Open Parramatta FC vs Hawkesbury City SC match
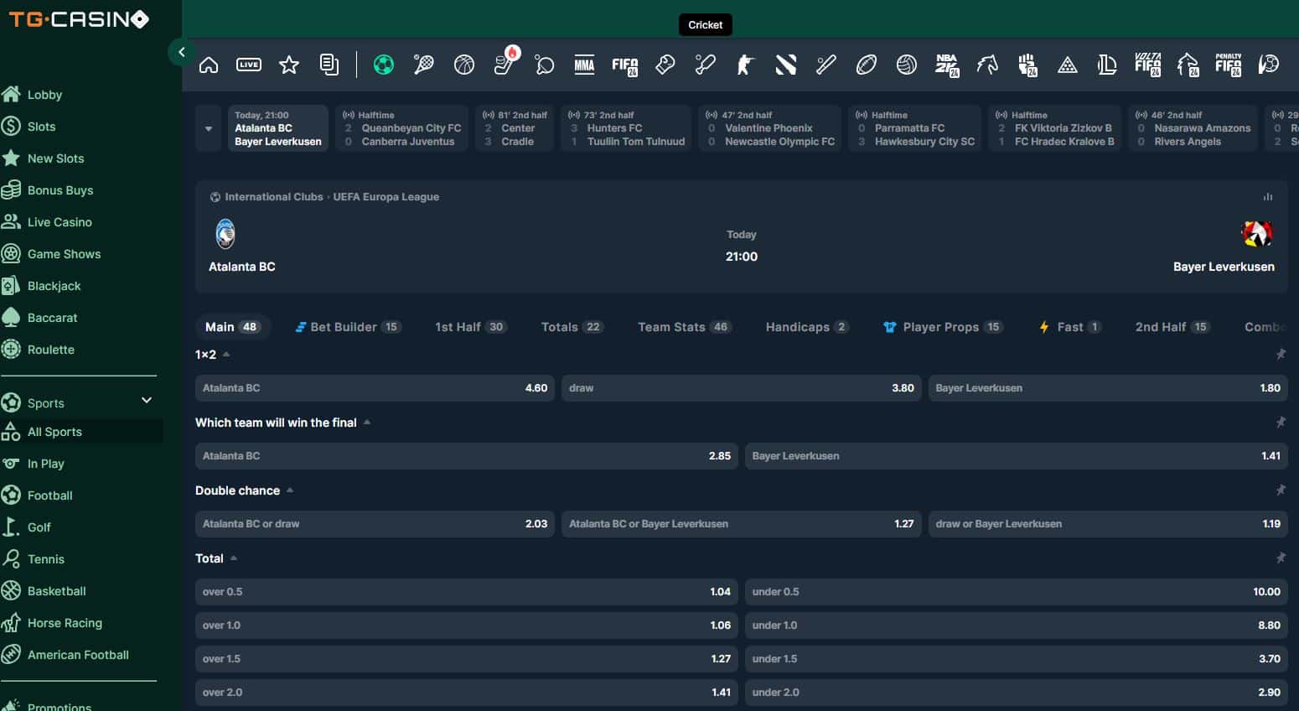This screenshot has width=1299, height=711. (914, 128)
